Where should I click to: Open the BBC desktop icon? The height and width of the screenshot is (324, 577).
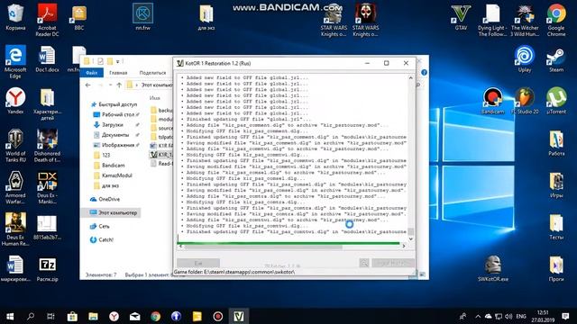[78, 17]
